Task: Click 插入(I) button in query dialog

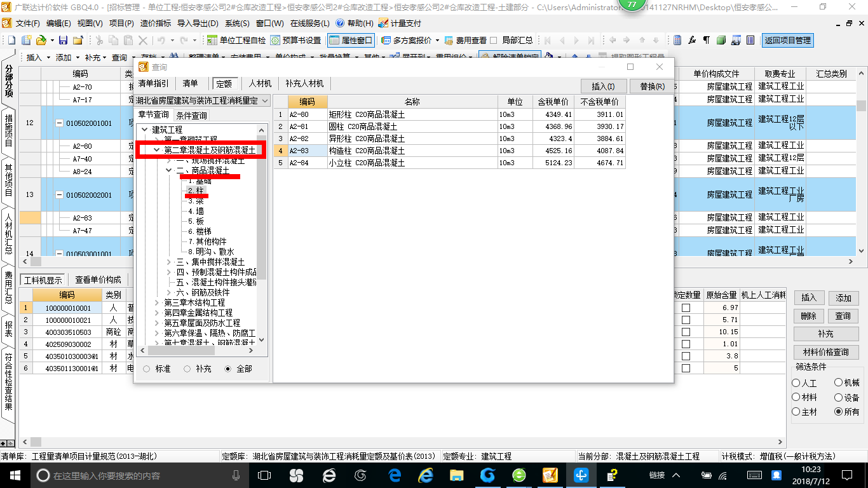Action: pyautogui.click(x=603, y=86)
